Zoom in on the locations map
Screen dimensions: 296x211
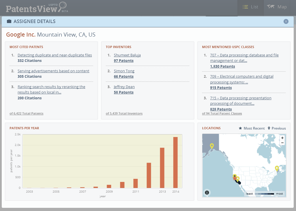[x=282, y=138]
